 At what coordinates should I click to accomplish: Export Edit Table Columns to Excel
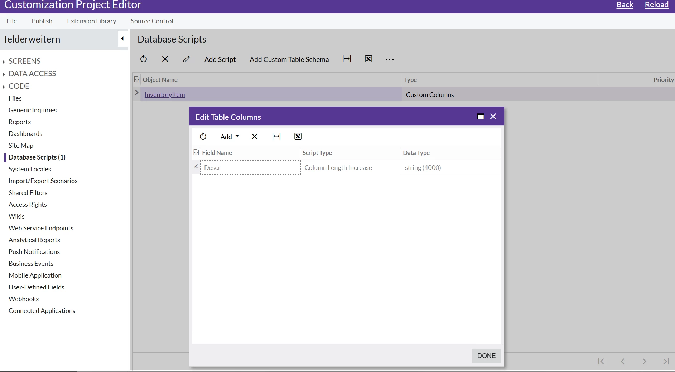(x=298, y=136)
